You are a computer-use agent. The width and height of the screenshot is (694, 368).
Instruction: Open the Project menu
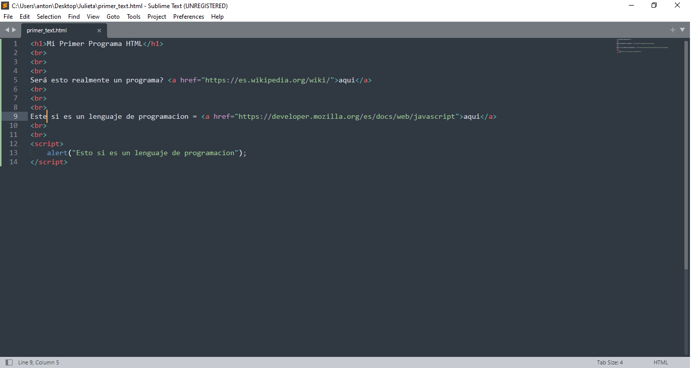point(157,17)
